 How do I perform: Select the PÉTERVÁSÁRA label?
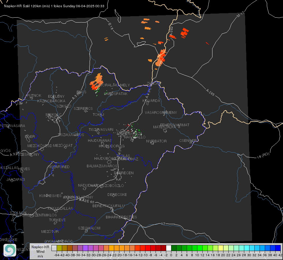click(12, 126)
